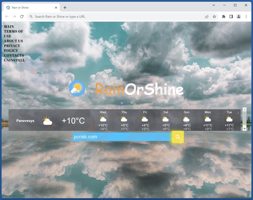The height and width of the screenshot is (200, 253).
Task: Click the browser forward arrow
Action: 14,16
